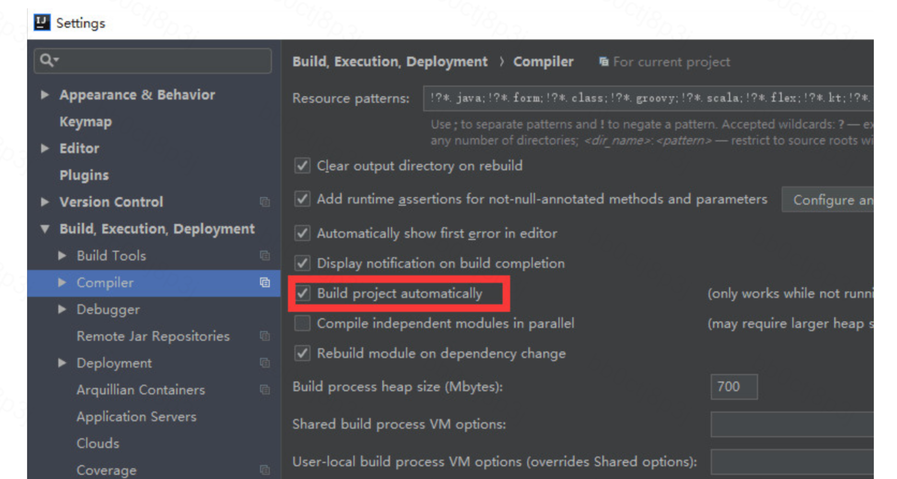Screen dimensions: 897x479
Task: Expand the Version Control section arrow
Action: click(45, 202)
